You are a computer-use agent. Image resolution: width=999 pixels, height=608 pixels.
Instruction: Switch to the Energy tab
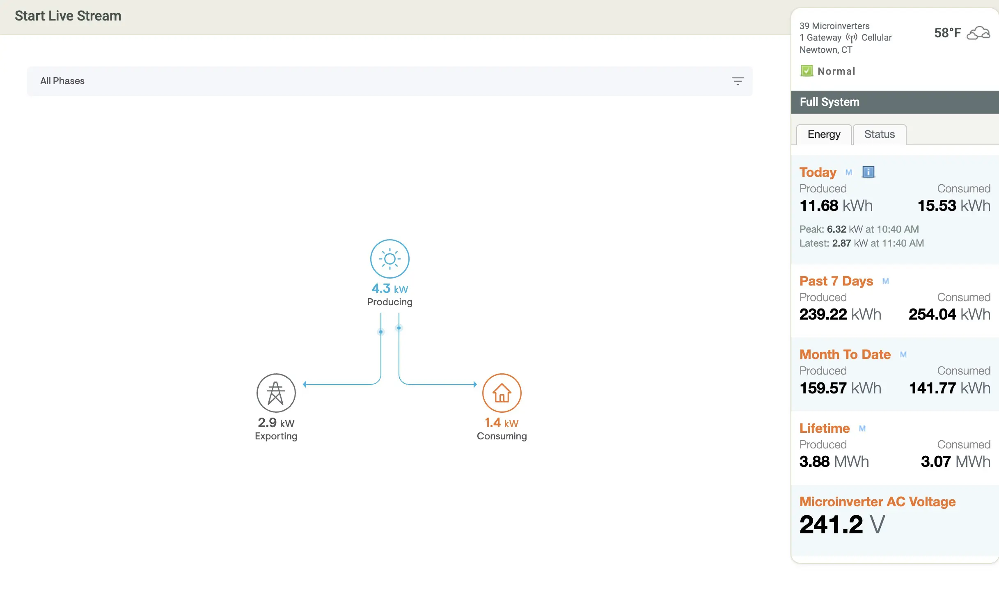click(824, 134)
